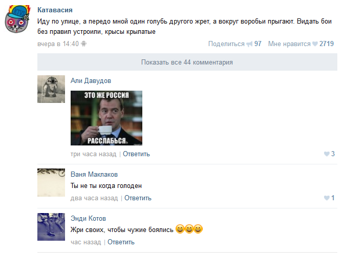Open the Катавасия community avatar
The width and height of the screenshot is (344, 253).
[17, 19]
